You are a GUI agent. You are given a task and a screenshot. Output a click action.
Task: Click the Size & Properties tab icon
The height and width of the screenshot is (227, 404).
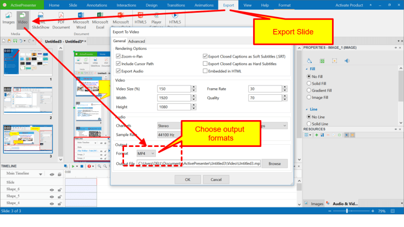tap(322, 61)
